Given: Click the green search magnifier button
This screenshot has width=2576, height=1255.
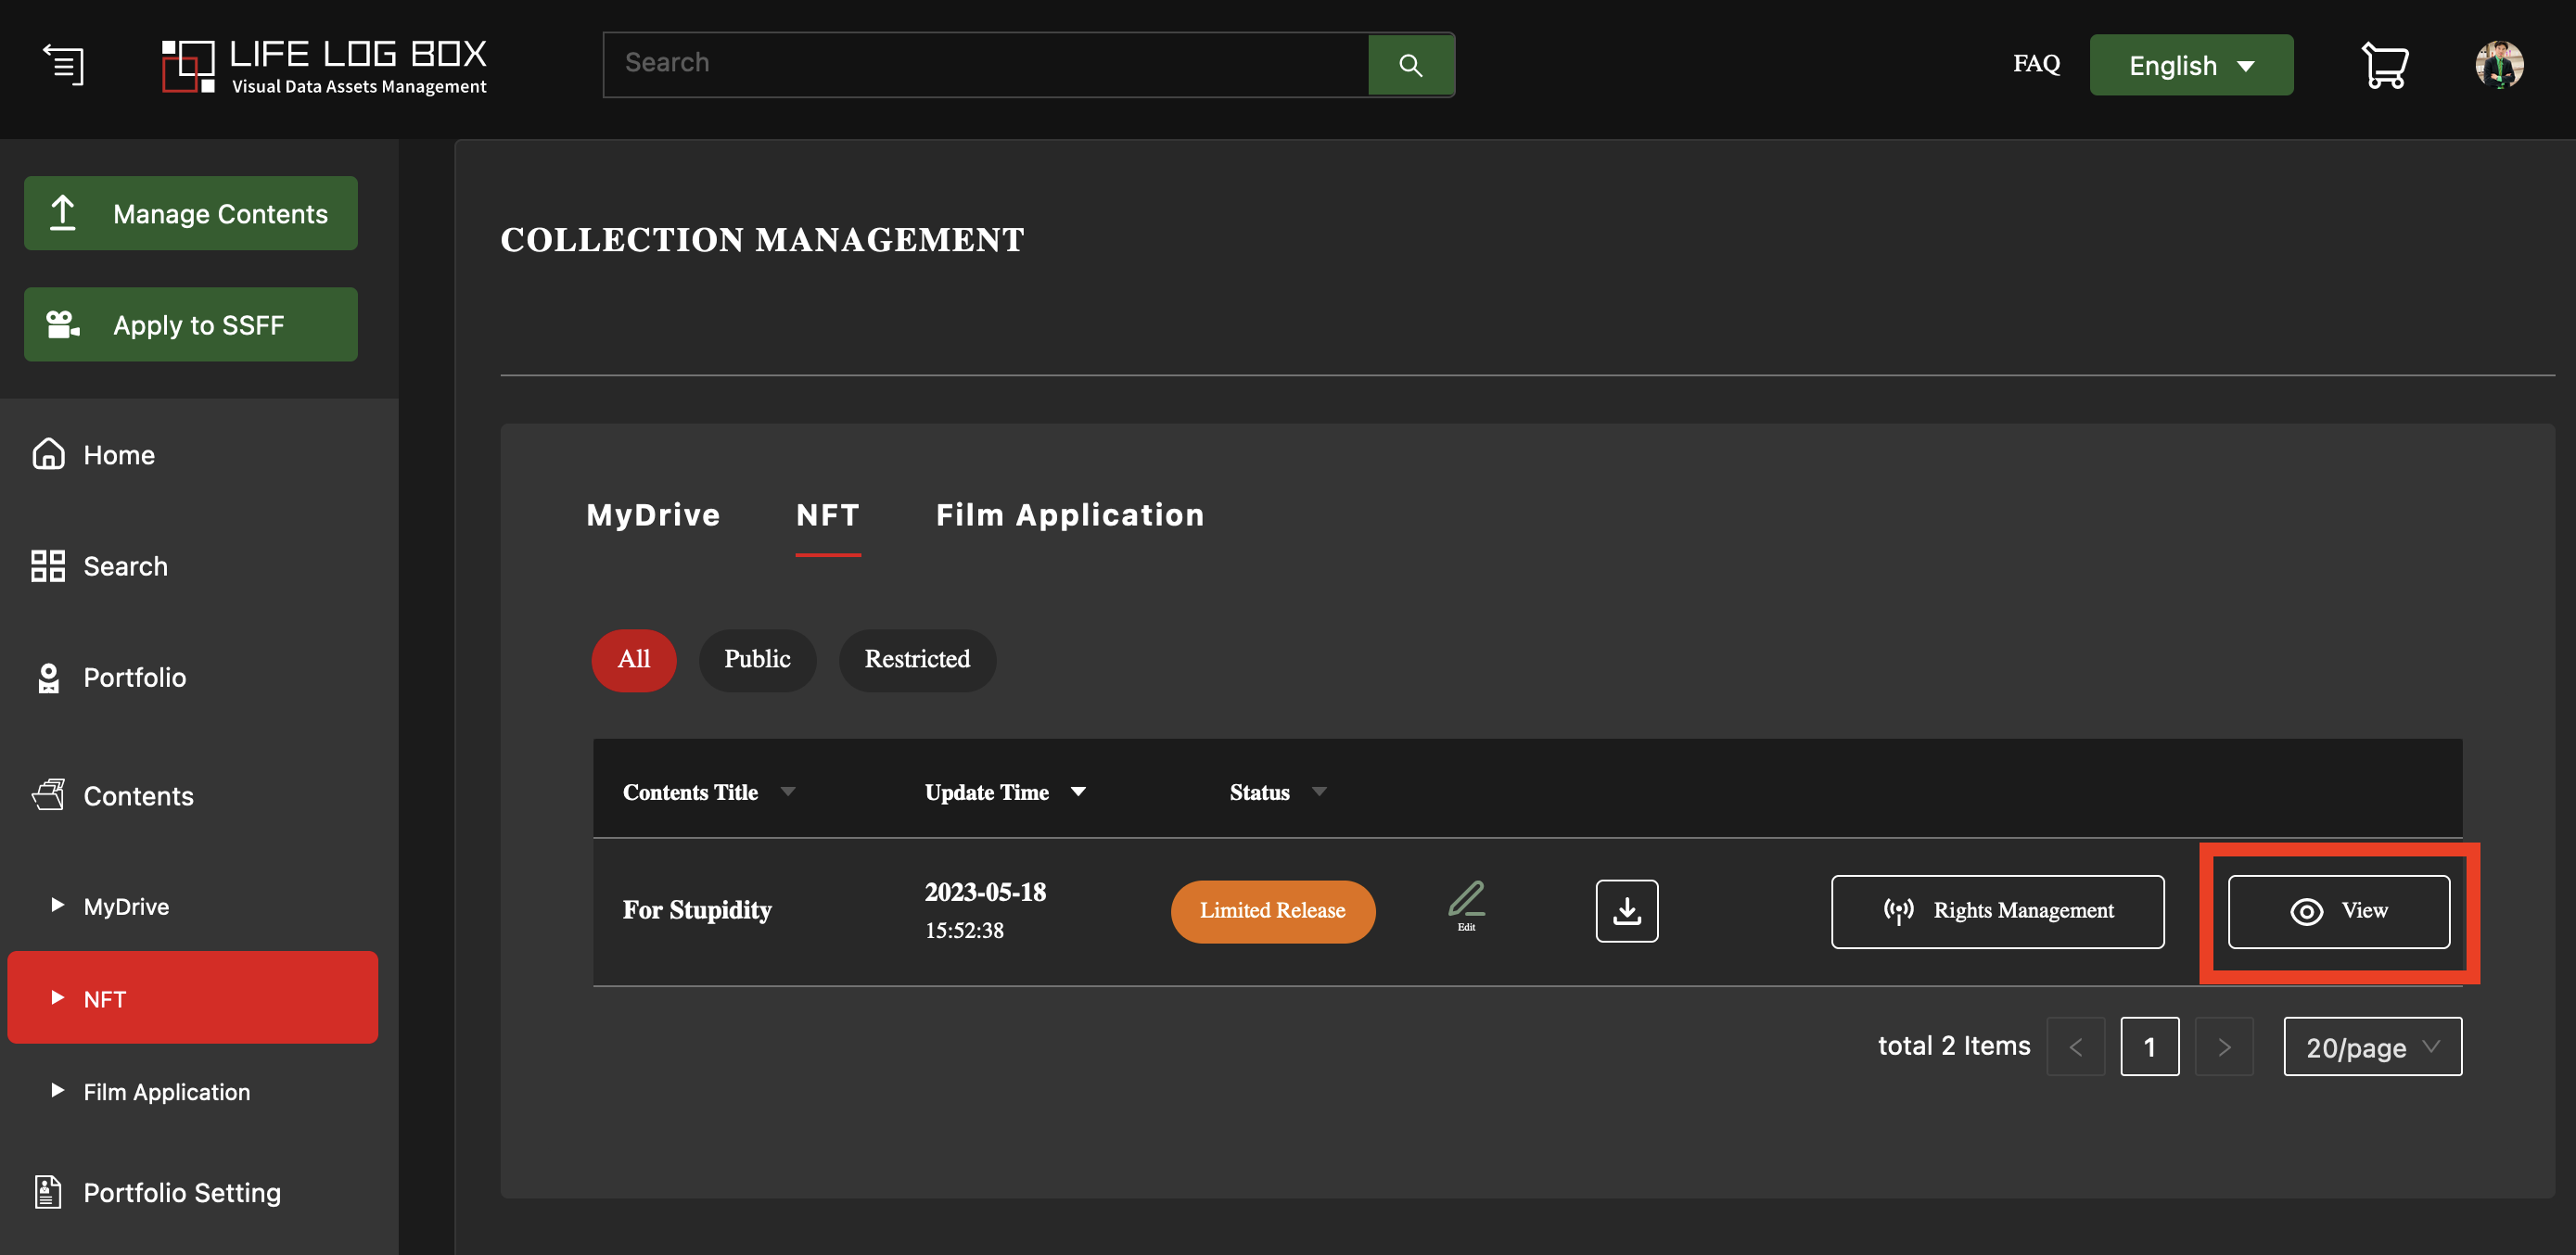Looking at the screenshot, I should 1410,65.
